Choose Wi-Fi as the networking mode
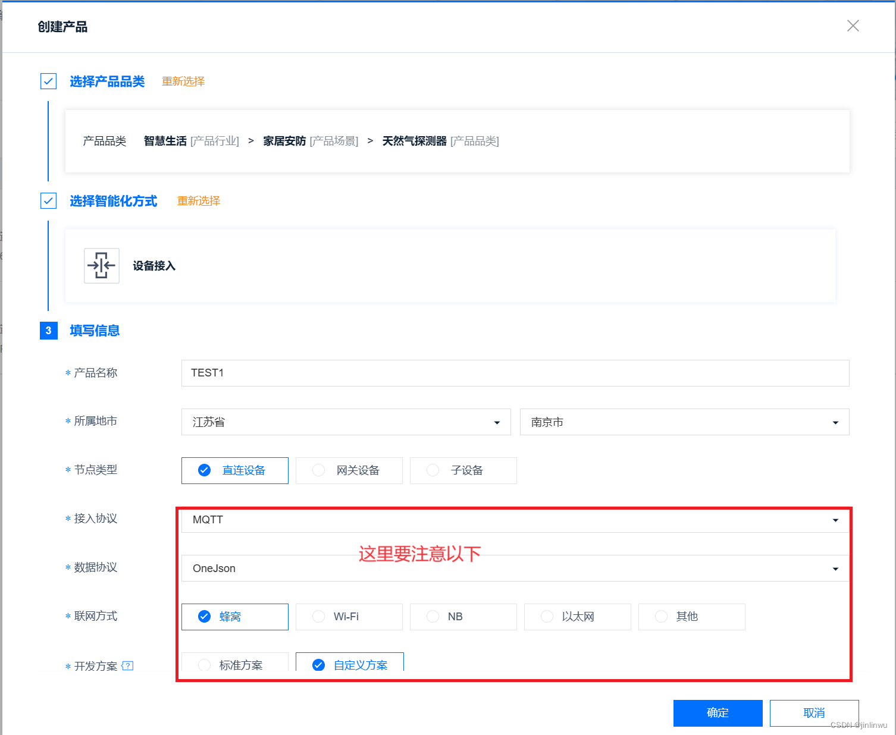 coord(349,617)
